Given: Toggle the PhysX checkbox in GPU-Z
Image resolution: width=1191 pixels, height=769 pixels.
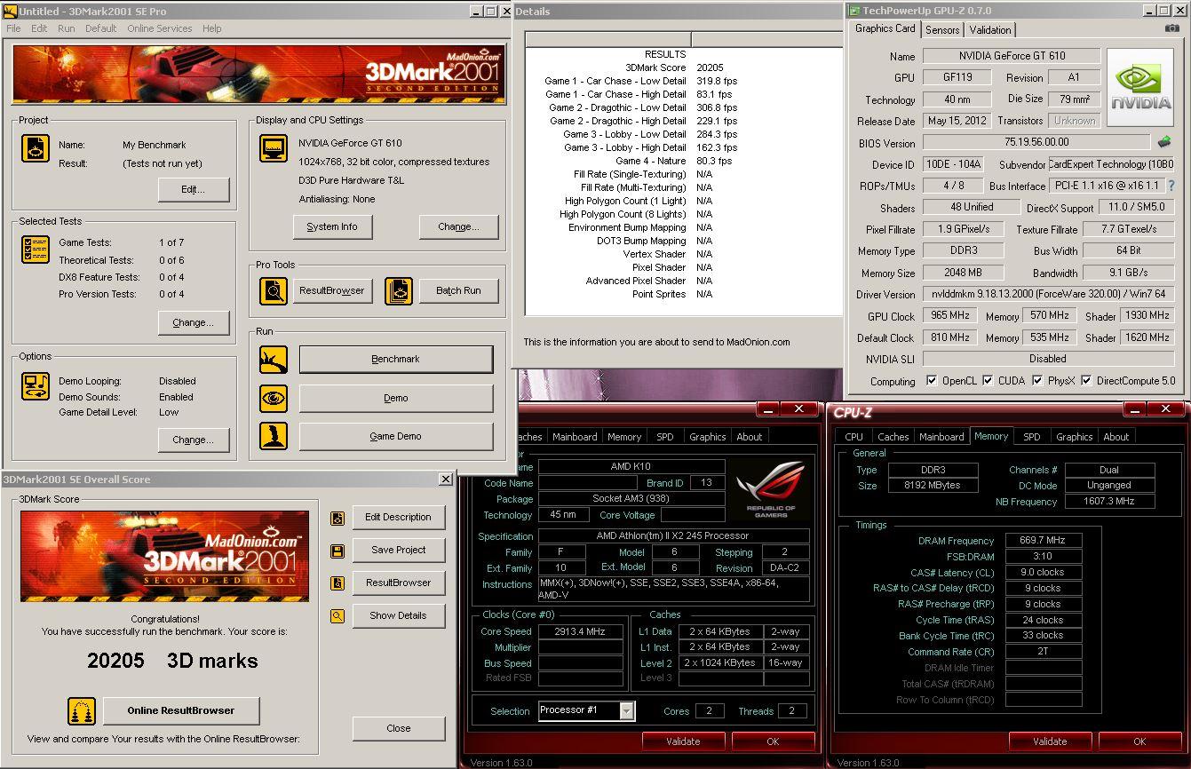Looking at the screenshot, I should [x=1037, y=381].
